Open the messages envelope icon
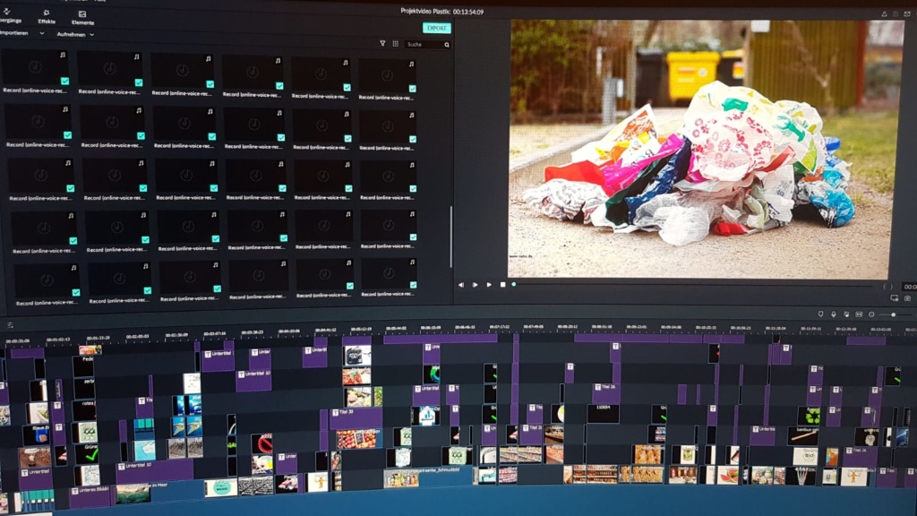Image resolution: width=917 pixels, height=516 pixels. pyautogui.click(x=907, y=13)
